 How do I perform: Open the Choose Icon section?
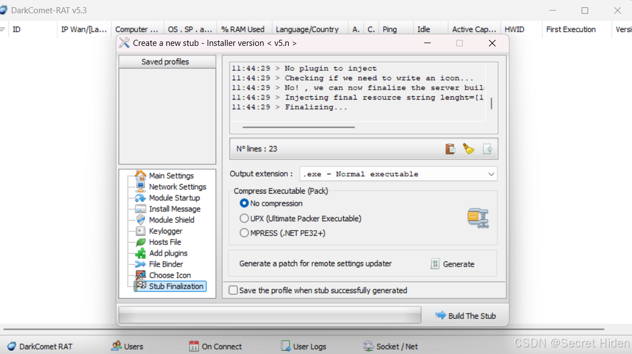[x=170, y=275]
